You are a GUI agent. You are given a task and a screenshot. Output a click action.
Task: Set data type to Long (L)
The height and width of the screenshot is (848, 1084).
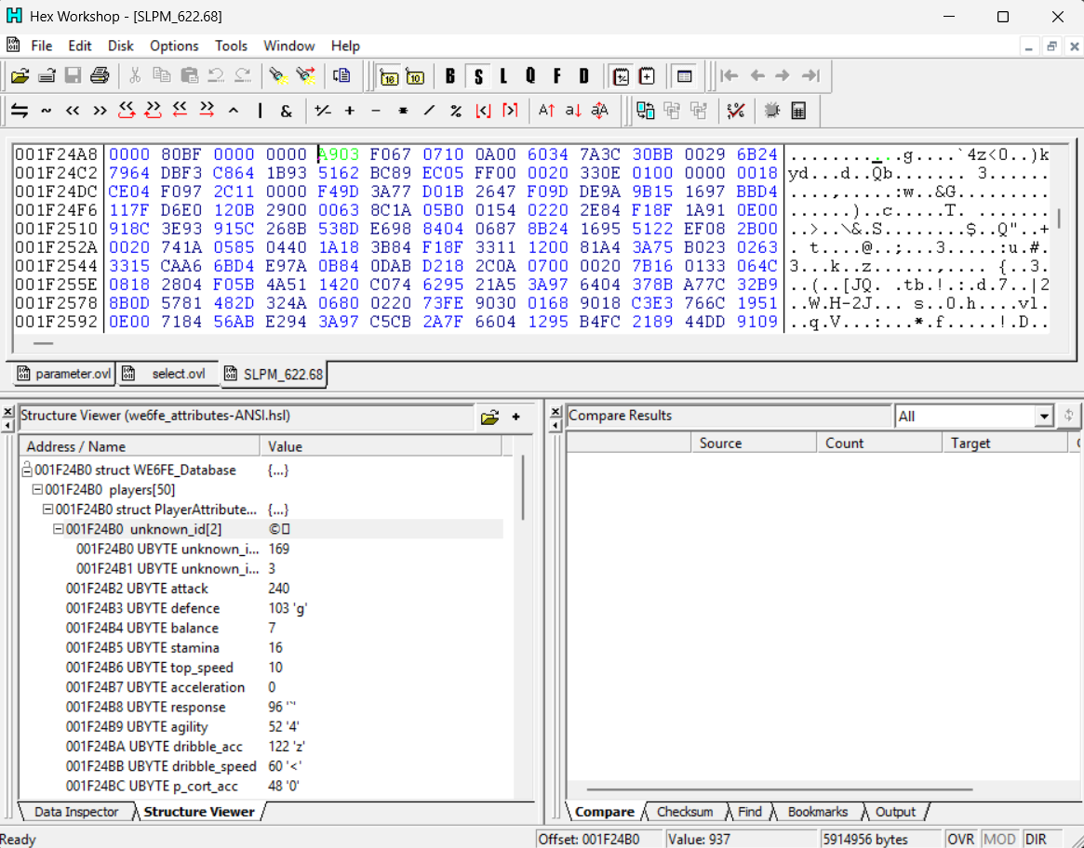pos(503,77)
